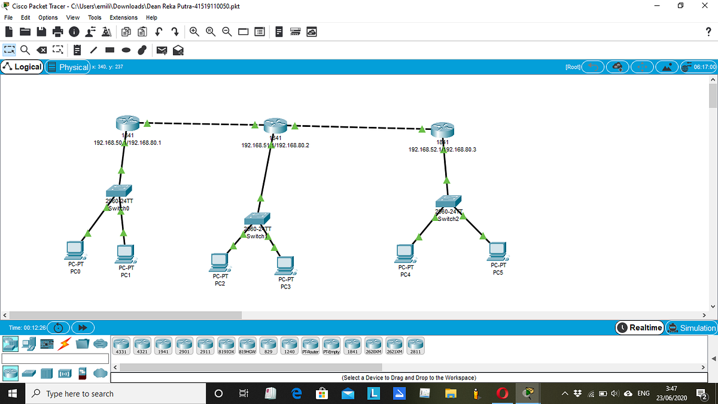Viewport: 718px width, 404px height.
Task: Click the back arrow navigation button
Action: coord(593,67)
